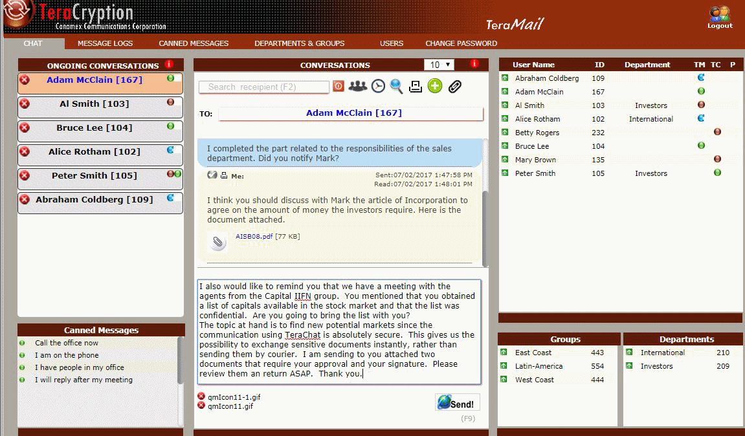Viewport: 745px width, 436px height.
Task: Click the green arrow icon beside Latin-America group
Action: (x=504, y=365)
